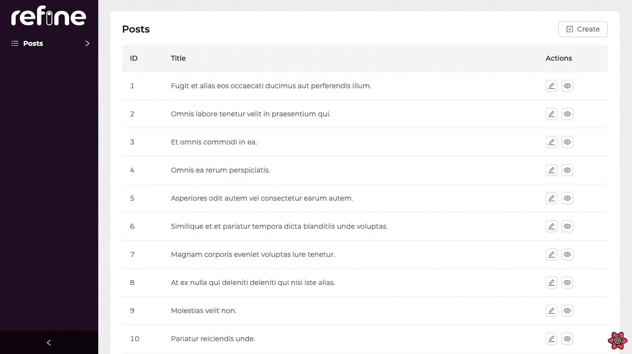Edit "Molestias velit non." with the pencil icon

coord(552,311)
